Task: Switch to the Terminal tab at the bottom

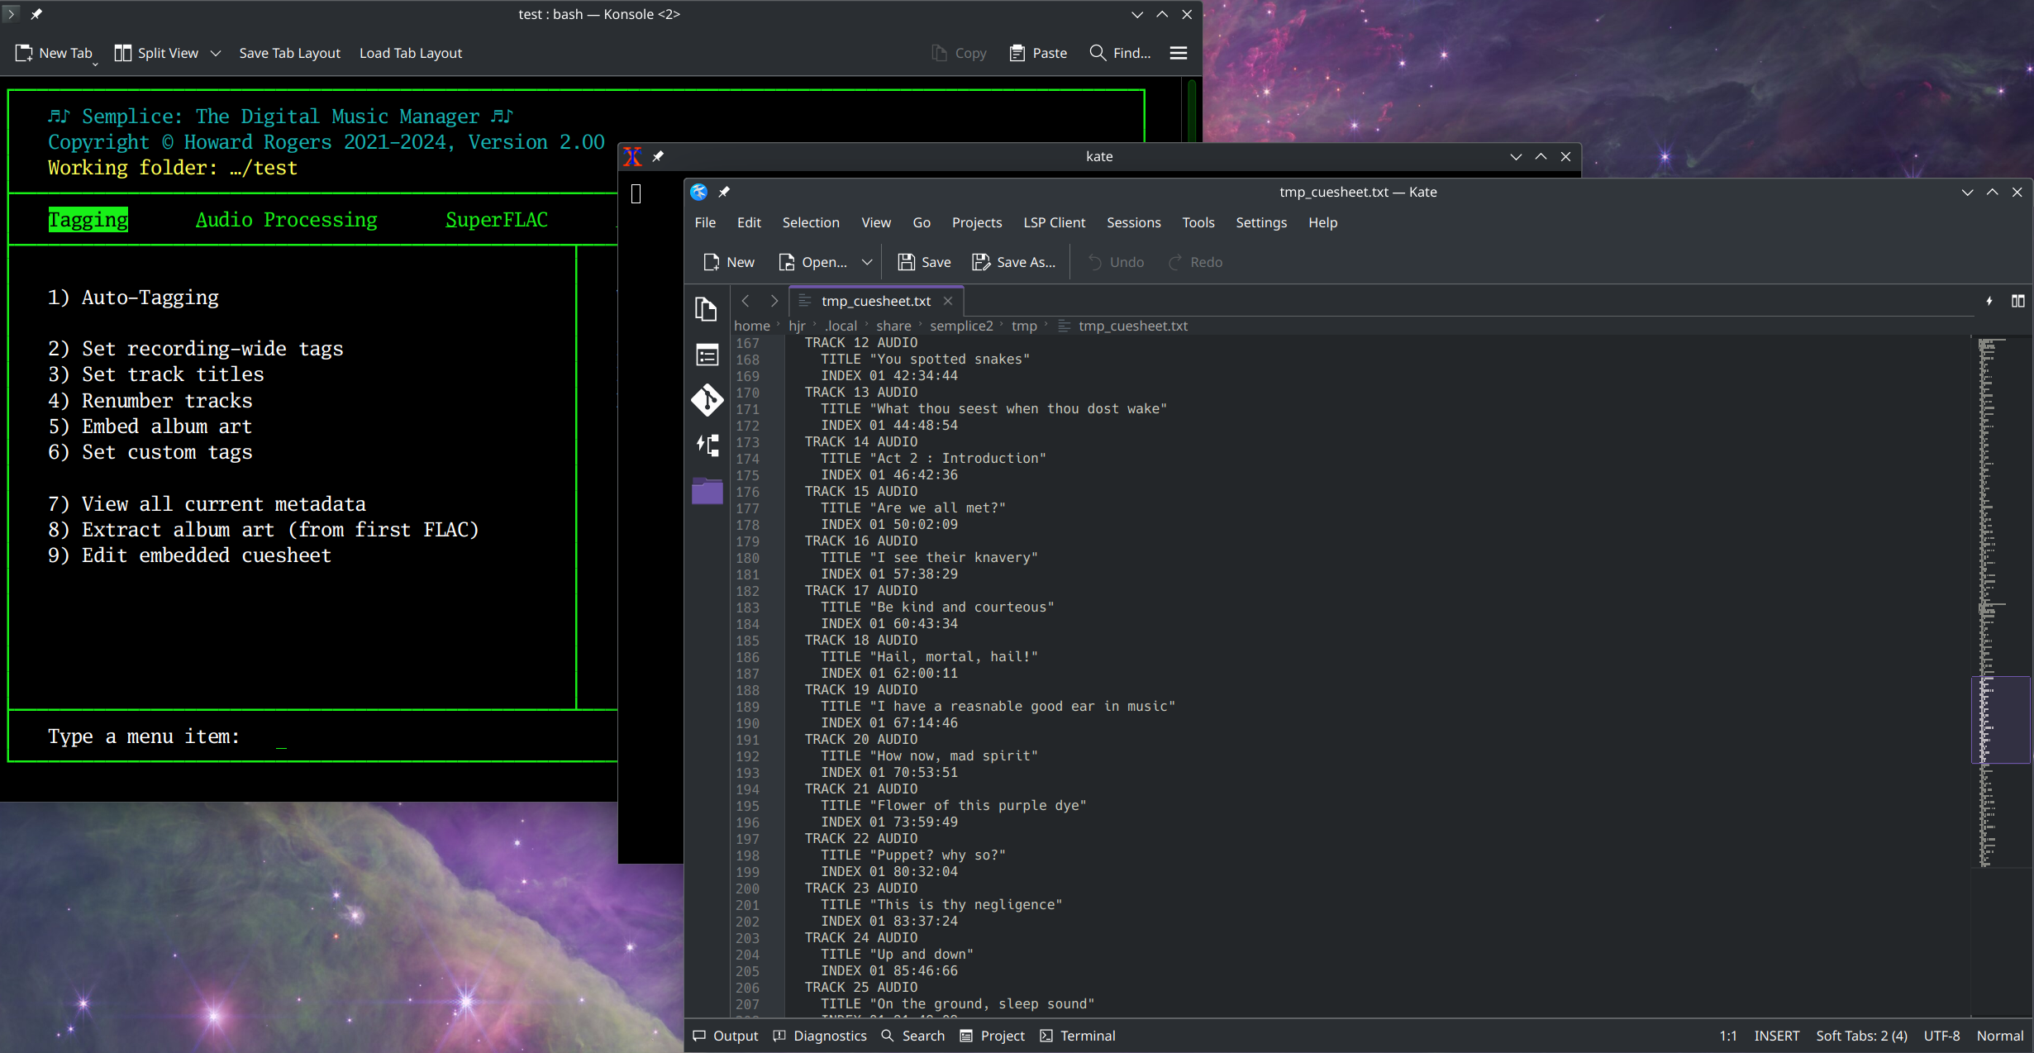Action: point(1078,1035)
